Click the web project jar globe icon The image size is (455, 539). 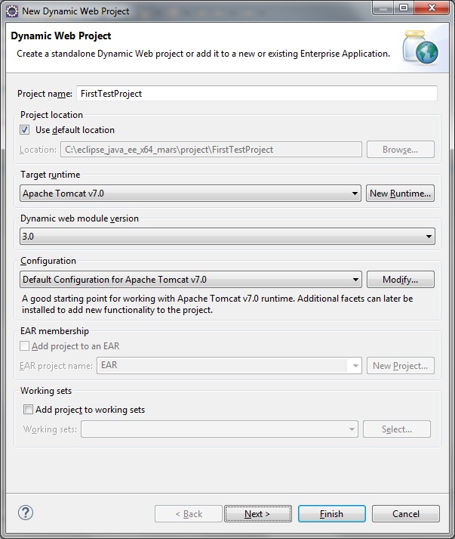tap(420, 47)
